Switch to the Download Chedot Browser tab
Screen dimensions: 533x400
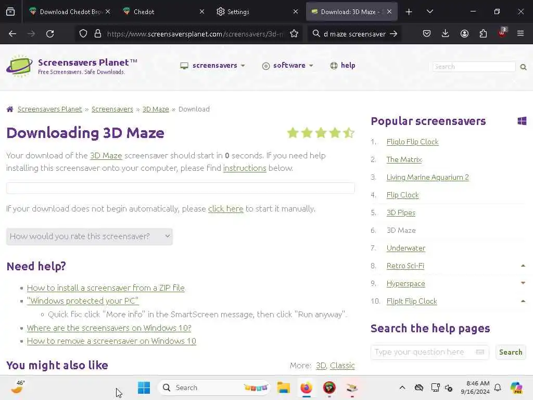tap(71, 12)
